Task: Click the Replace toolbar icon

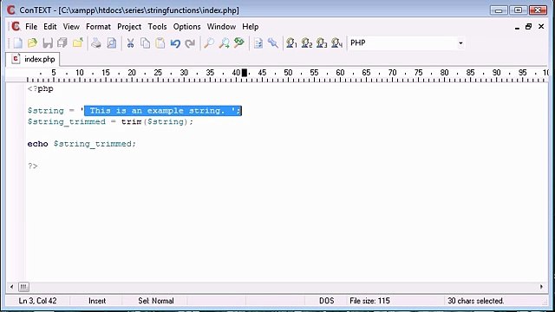Action: [x=239, y=43]
